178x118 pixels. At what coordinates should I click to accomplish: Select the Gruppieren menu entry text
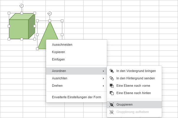click(x=124, y=104)
